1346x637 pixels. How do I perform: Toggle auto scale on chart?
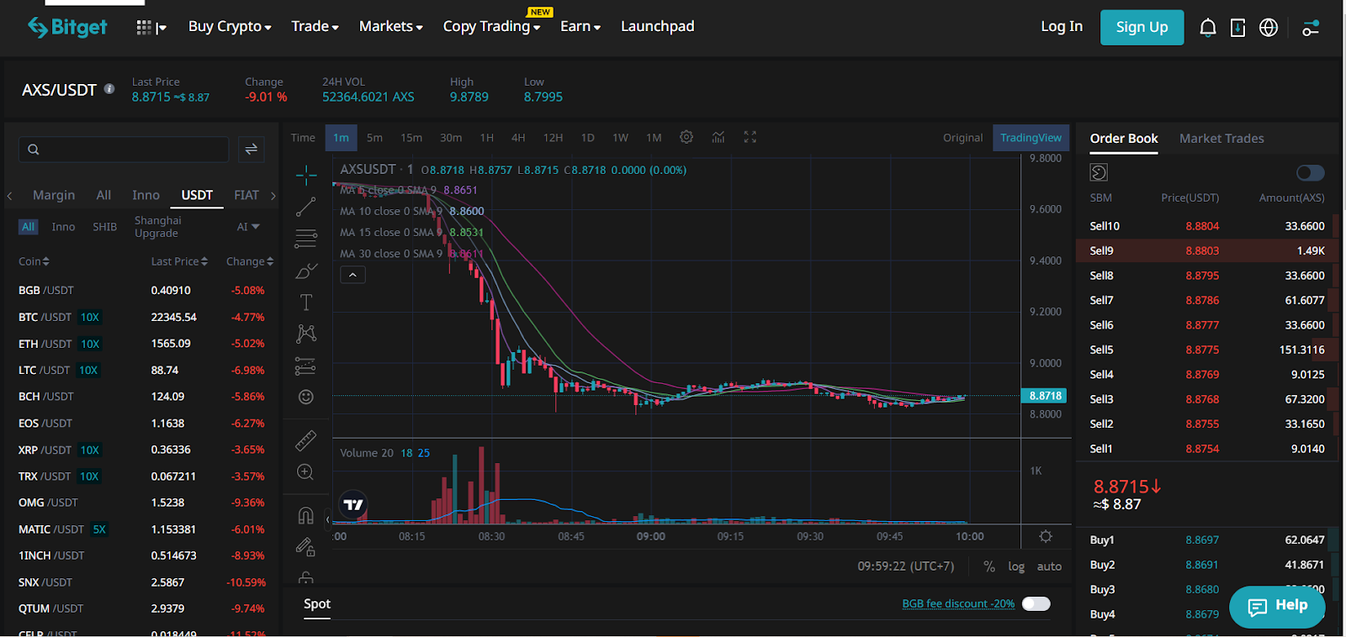1049,566
